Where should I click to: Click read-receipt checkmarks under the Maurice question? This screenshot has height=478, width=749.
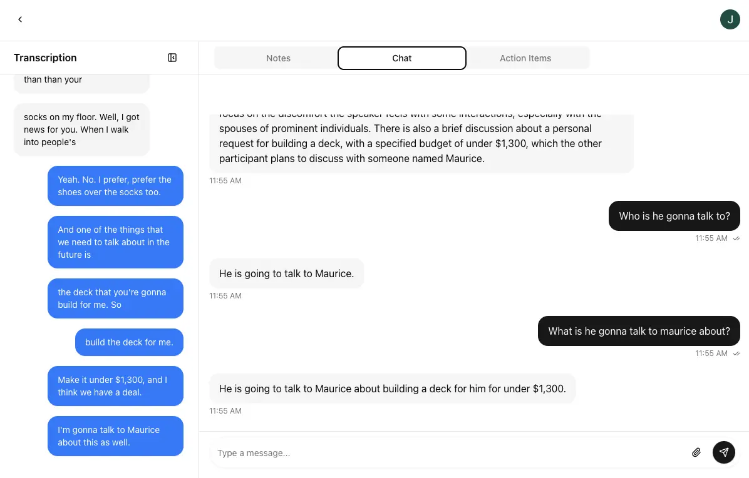pos(736,353)
